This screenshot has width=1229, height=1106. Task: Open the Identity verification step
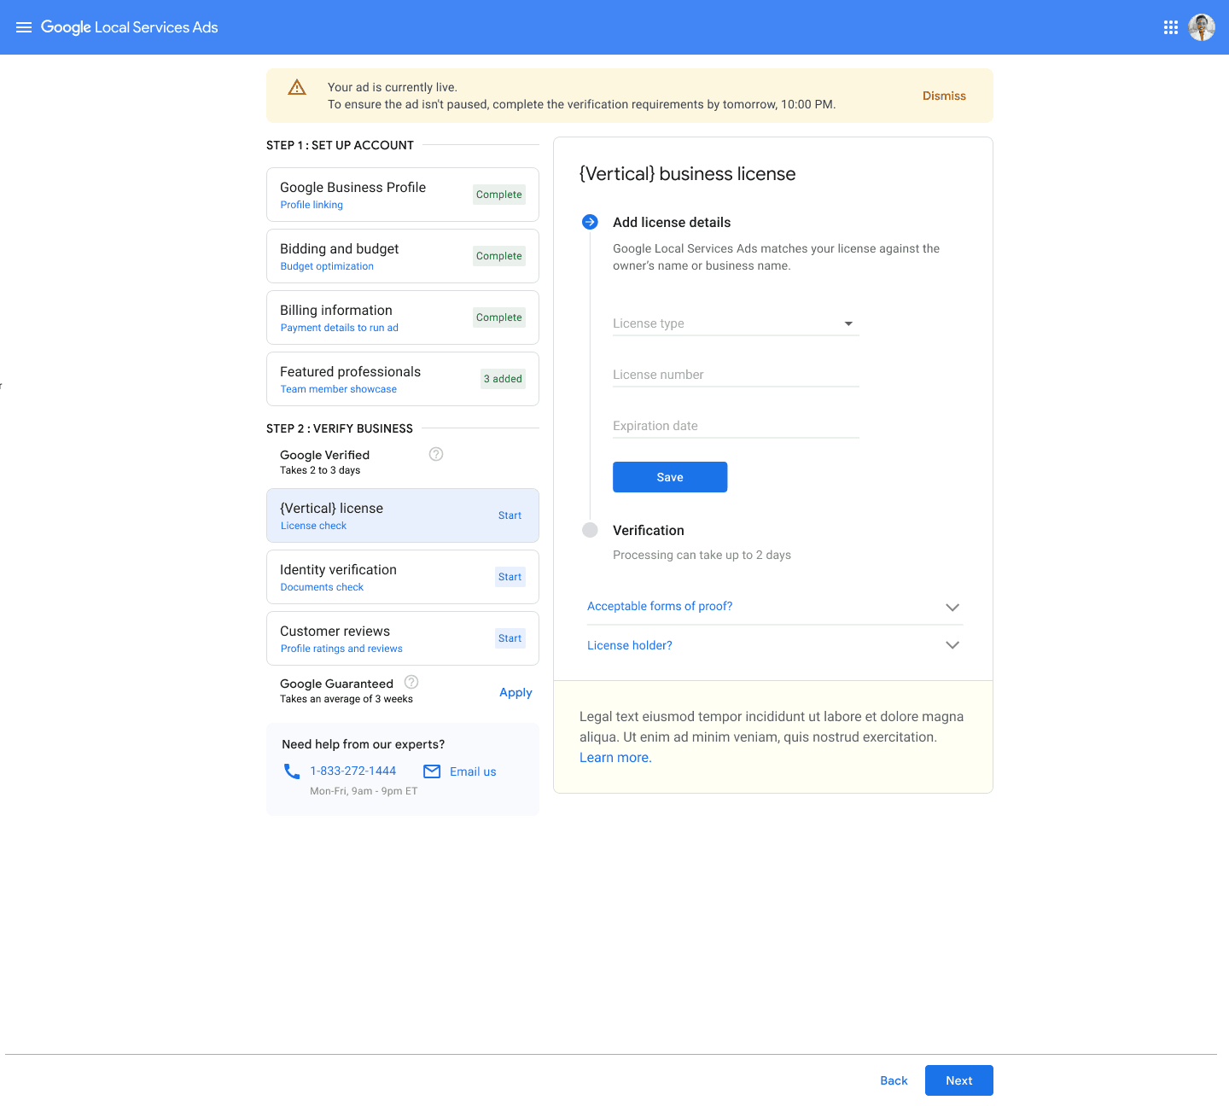(x=403, y=577)
